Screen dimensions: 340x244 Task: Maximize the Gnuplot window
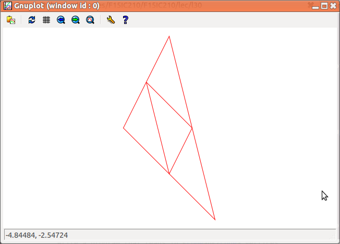[324, 6]
